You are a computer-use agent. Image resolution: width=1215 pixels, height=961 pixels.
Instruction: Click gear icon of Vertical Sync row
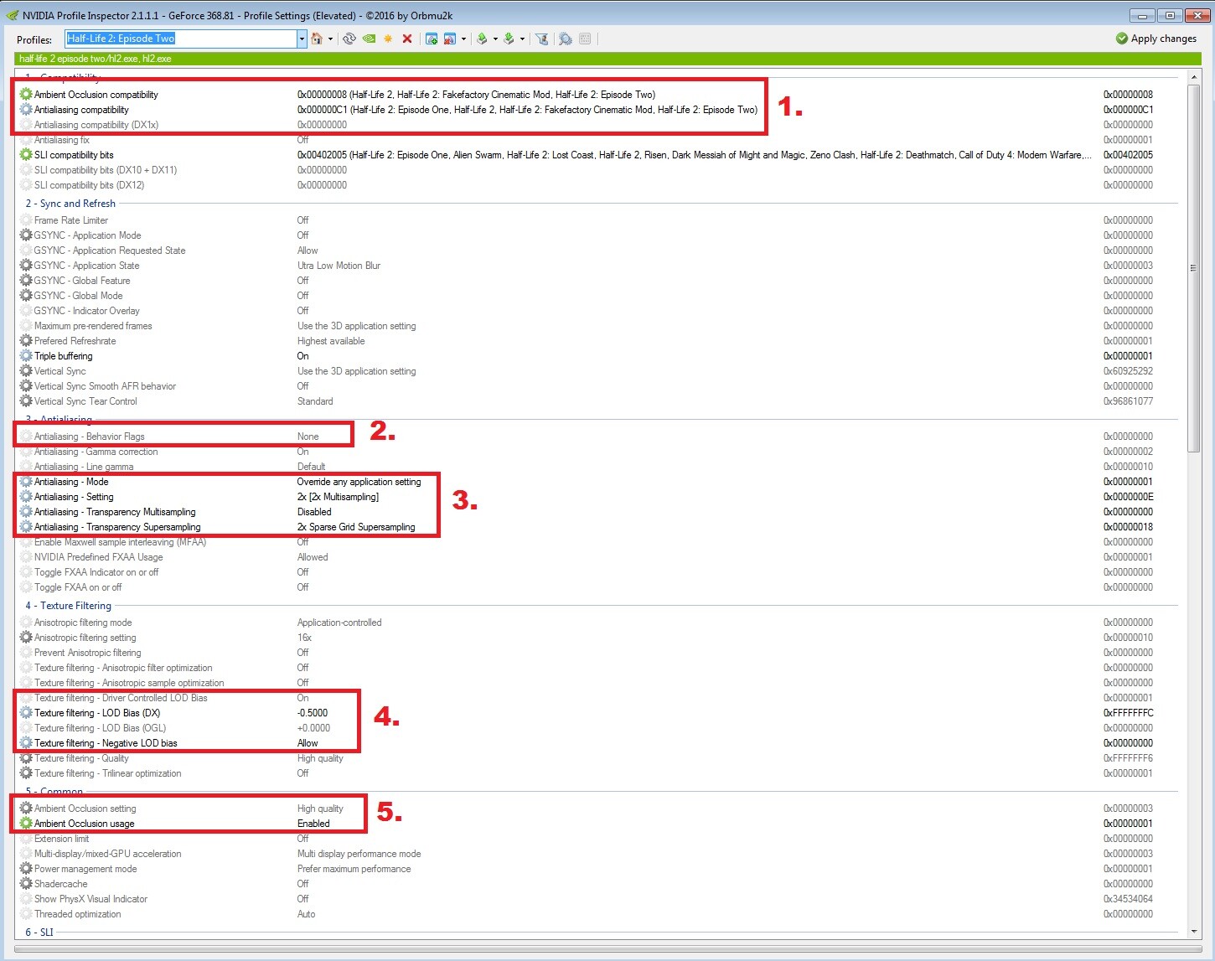(26, 371)
